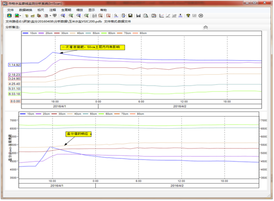Select the 8:0.00 value label
274x201 pixels.
(x=15, y=101)
